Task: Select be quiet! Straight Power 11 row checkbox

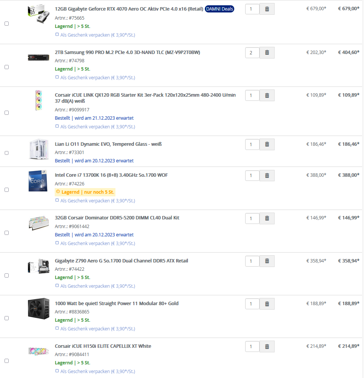Action: [7, 318]
